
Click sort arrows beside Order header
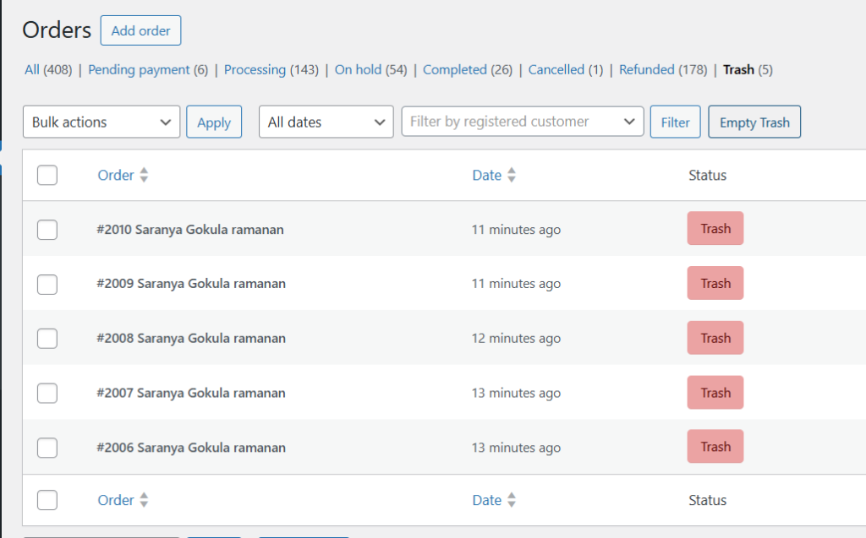144,176
